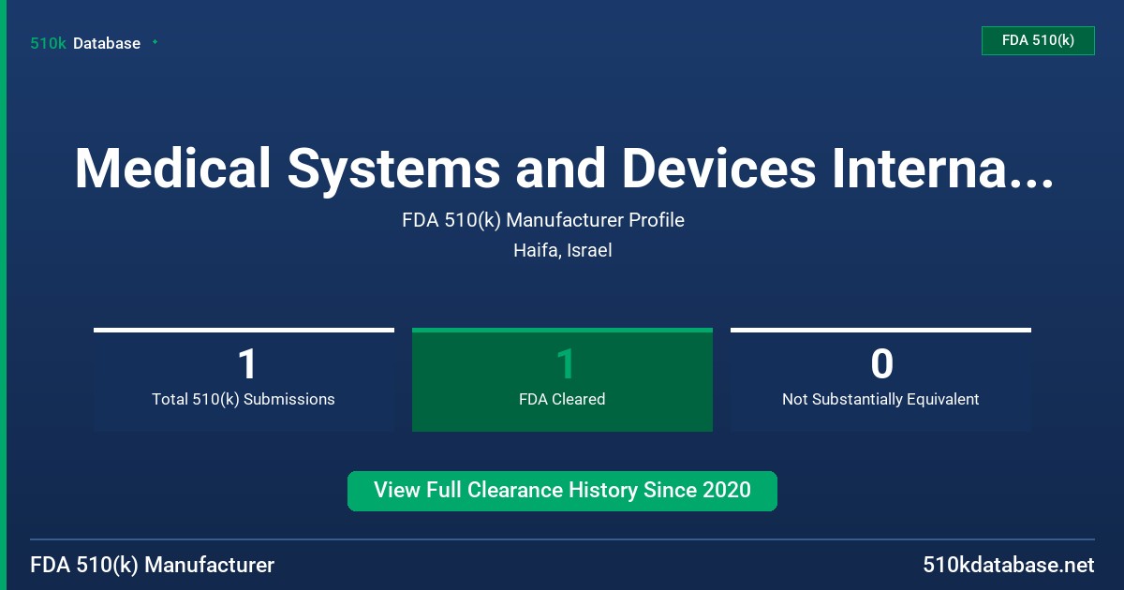The height and width of the screenshot is (590, 1124).
Task: Open the 510k Database logo link
Action: pos(85,43)
